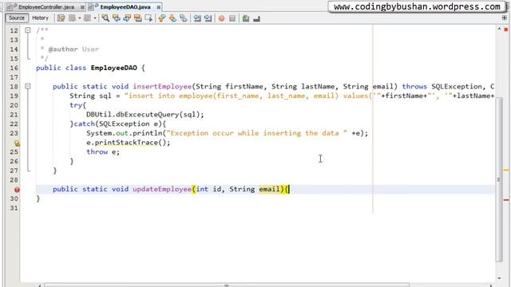Screen dimensions: 511x287
Task: Close the EmployeeDAO.java tab
Action: pyautogui.click(x=158, y=7)
